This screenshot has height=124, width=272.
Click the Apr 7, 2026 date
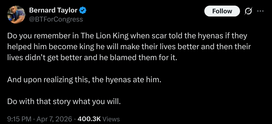click(54, 119)
